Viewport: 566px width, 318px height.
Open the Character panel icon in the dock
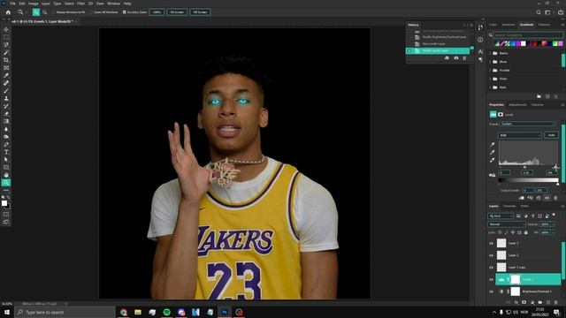pyautogui.click(x=480, y=51)
